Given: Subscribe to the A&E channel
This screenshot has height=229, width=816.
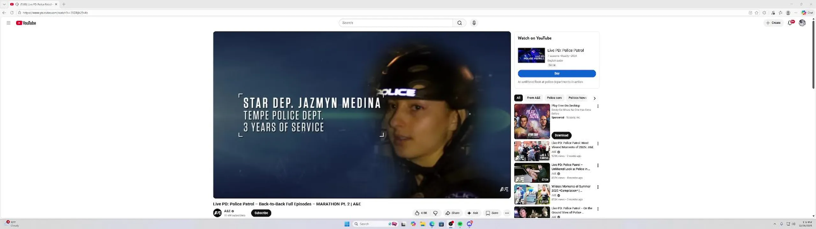Looking at the screenshot, I should point(261,213).
